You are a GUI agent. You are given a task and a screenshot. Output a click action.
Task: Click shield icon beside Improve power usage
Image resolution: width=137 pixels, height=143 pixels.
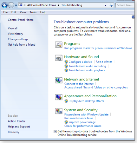click(66, 122)
